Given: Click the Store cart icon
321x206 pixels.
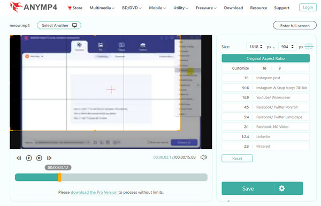Looking at the screenshot, I should coord(70,8).
